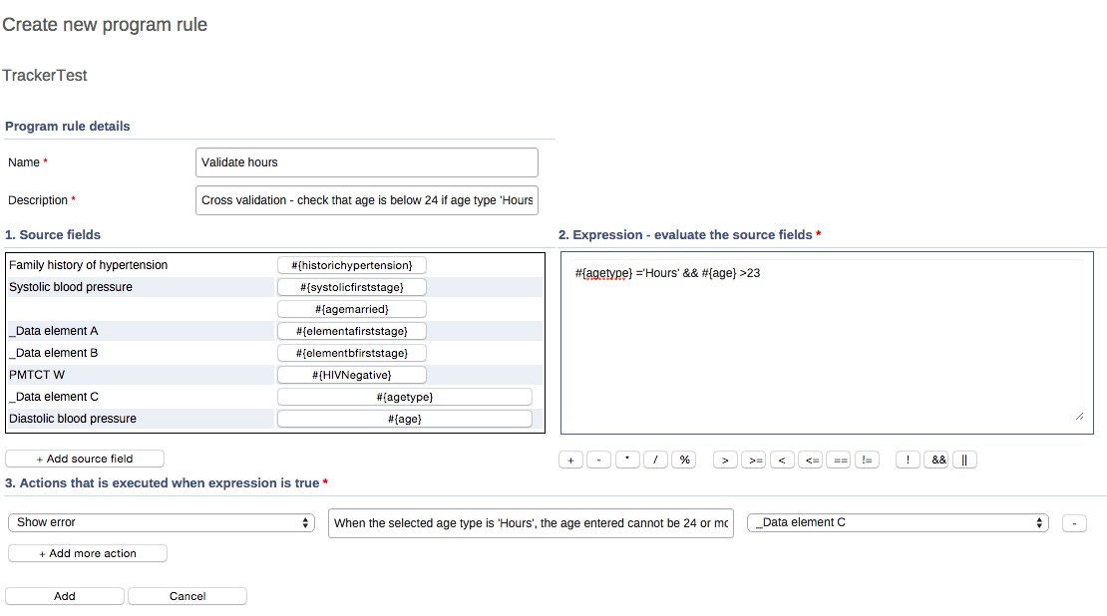Click the #{agetype} source field variable

point(404,397)
